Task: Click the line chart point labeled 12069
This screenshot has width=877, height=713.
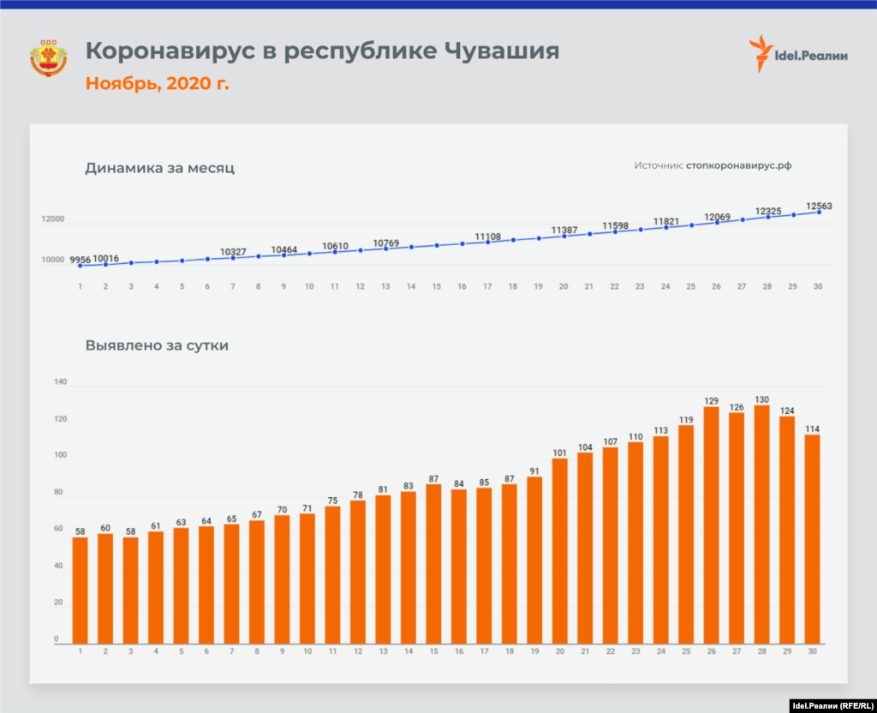Action: point(717,222)
